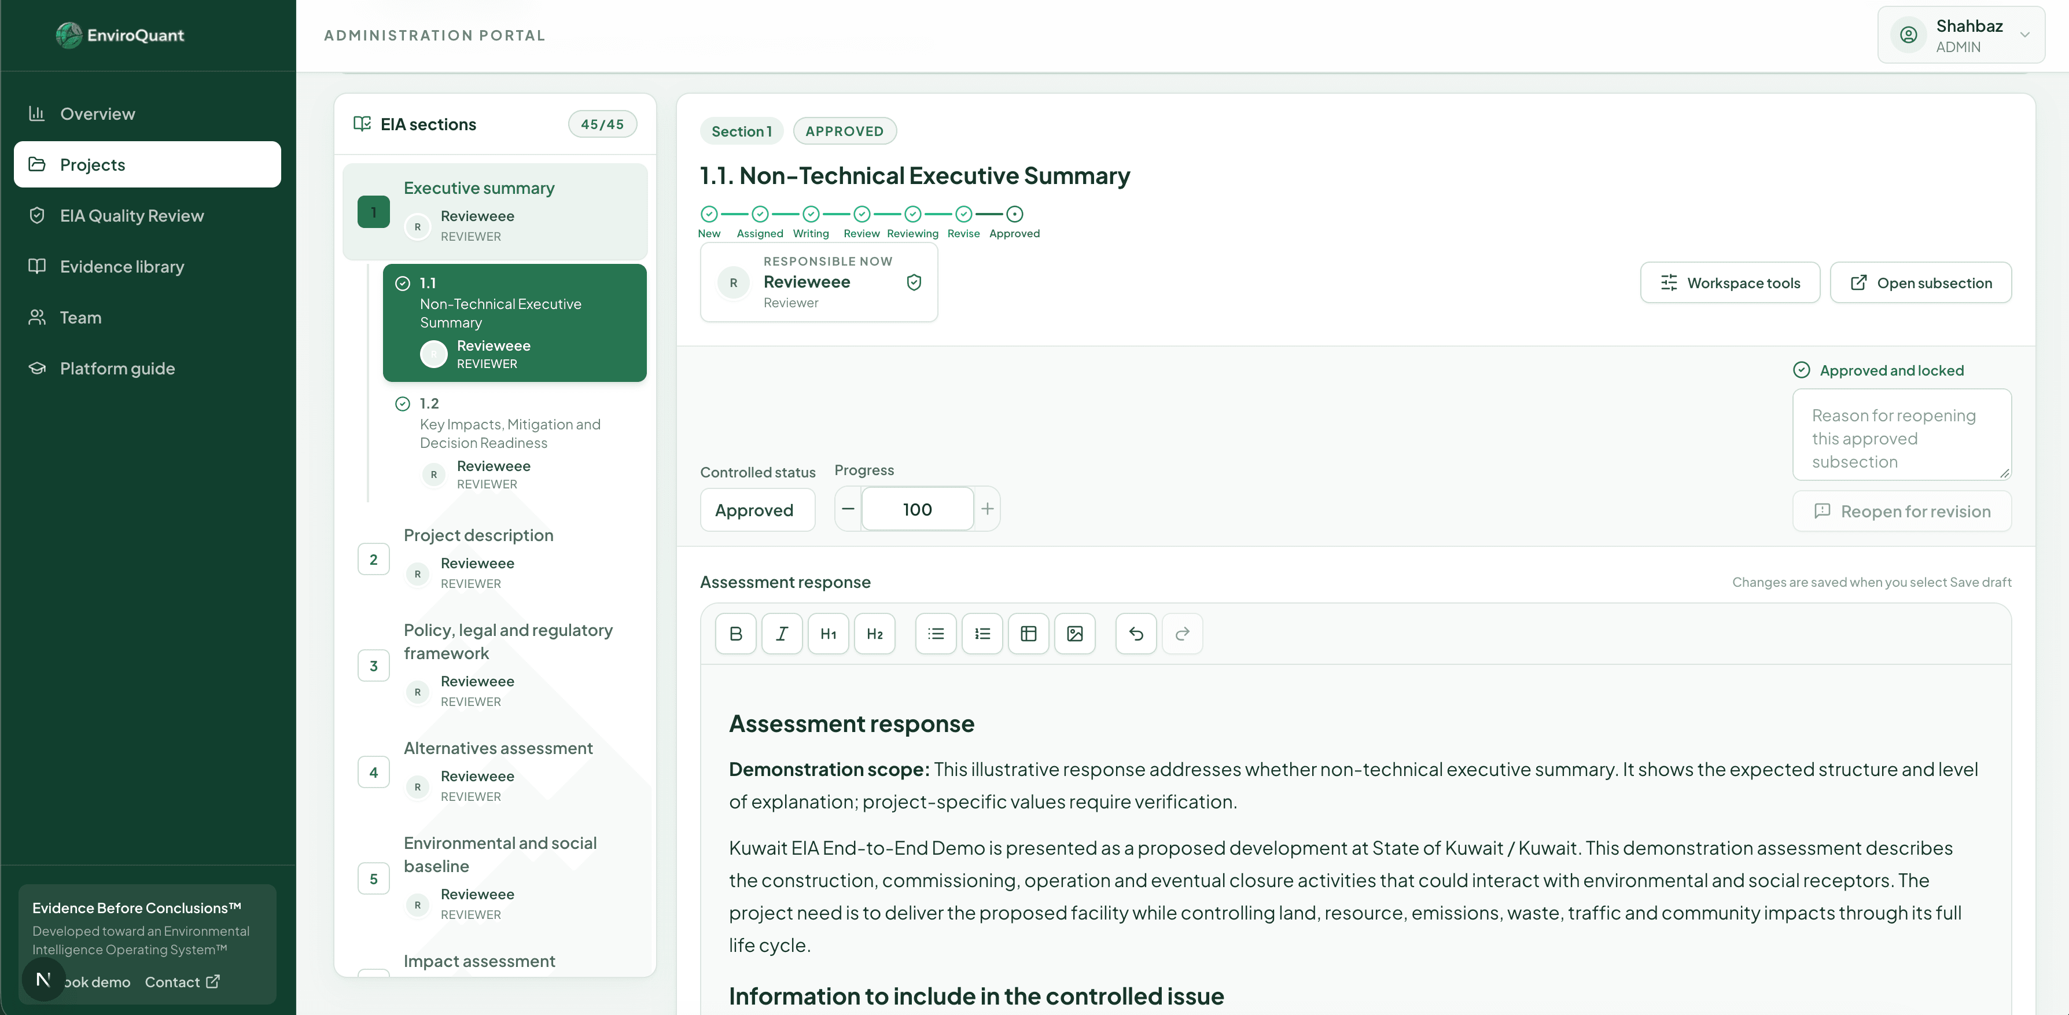Image resolution: width=2069 pixels, height=1015 pixels.
Task: Insert Heading 1 style
Action: click(x=828, y=634)
